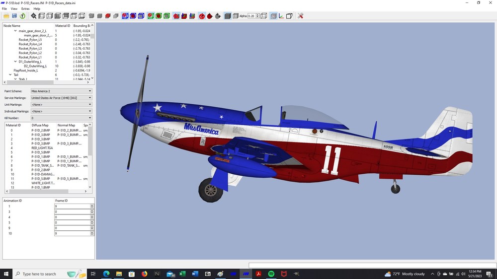497x279 pixels.
Task: Click the Alpha value stepper arrows
Action: click(x=257, y=16)
